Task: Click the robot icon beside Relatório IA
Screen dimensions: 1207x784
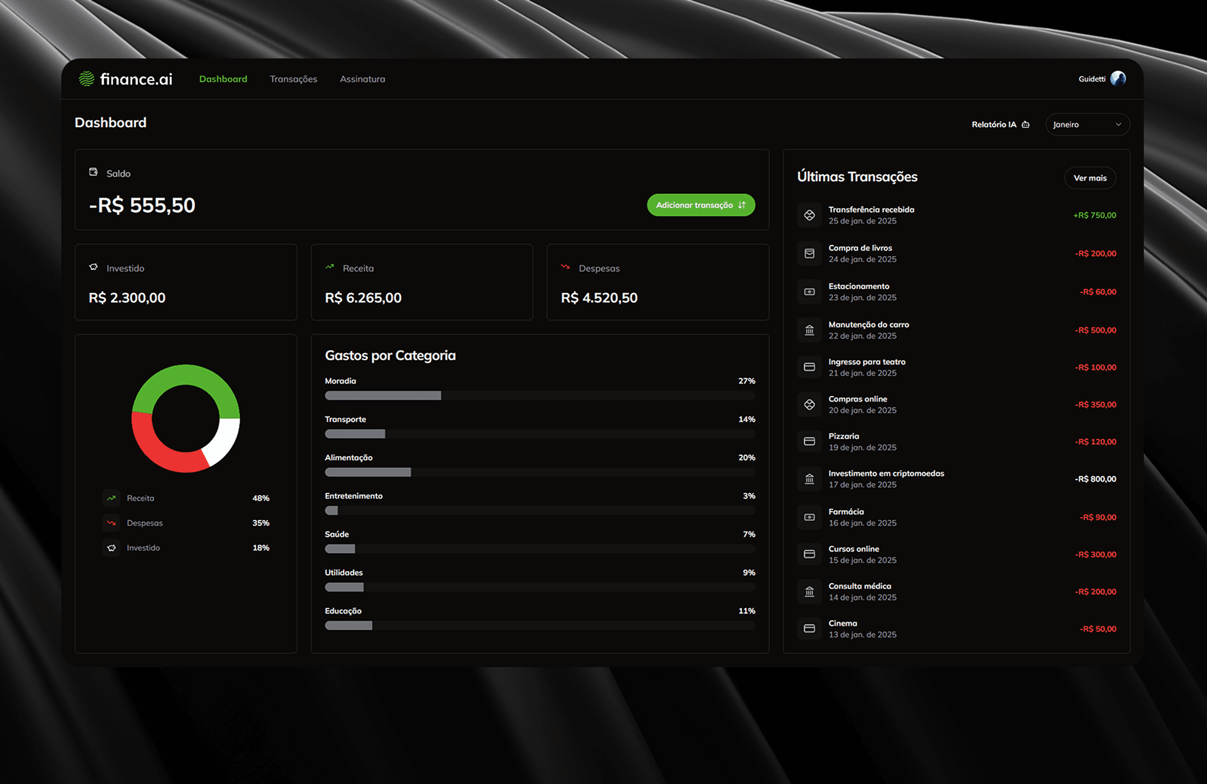Action: pyautogui.click(x=1025, y=125)
